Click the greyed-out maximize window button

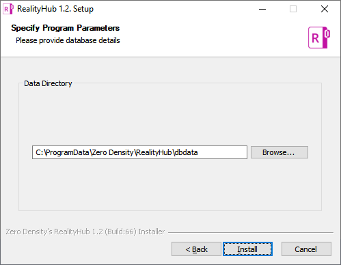click(293, 9)
